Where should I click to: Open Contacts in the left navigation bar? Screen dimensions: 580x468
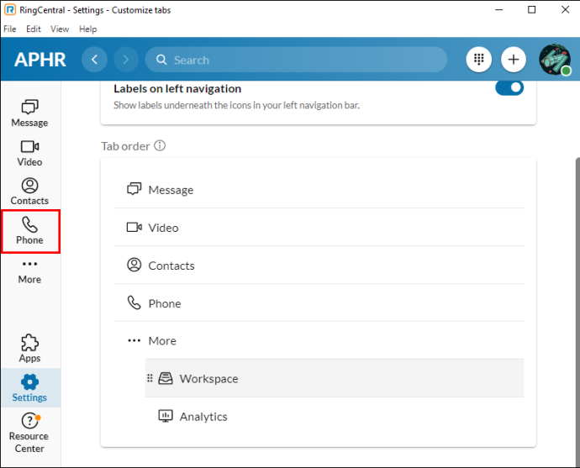(x=29, y=192)
